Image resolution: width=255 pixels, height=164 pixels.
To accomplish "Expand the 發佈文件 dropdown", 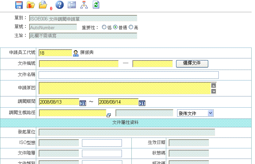I will [210, 113].
